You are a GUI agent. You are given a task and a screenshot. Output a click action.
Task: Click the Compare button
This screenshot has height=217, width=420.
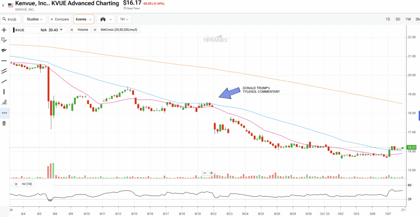[x=59, y=19]
